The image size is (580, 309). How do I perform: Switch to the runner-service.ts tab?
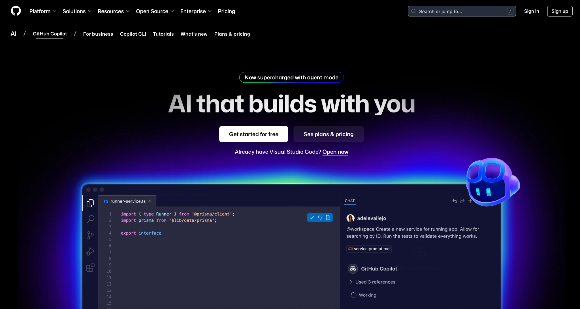pyautogui.click(x=128, y=201)
